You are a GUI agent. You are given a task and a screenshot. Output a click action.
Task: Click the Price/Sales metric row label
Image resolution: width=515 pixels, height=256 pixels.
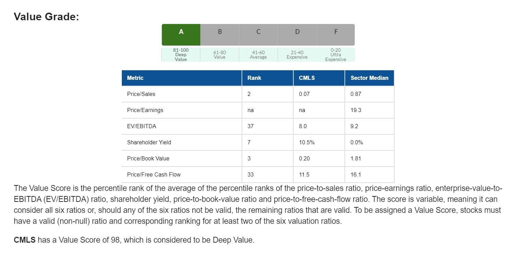141,94
